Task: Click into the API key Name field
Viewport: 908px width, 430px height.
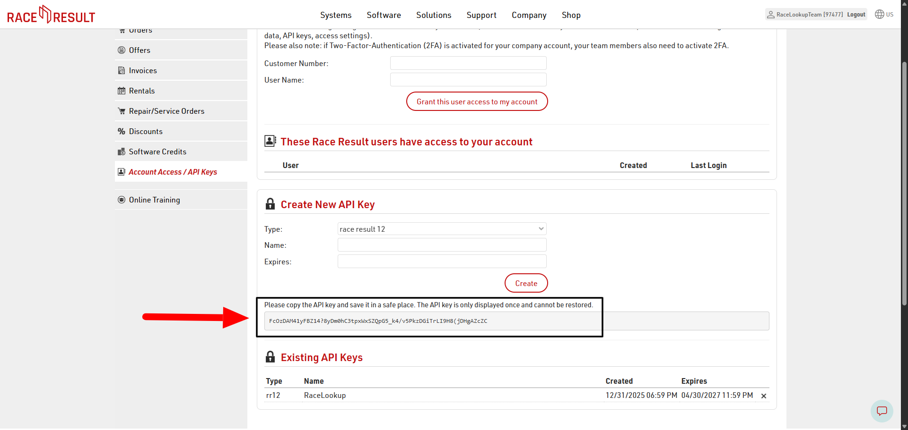Action: pyautogui.click(x=442, y=245)
